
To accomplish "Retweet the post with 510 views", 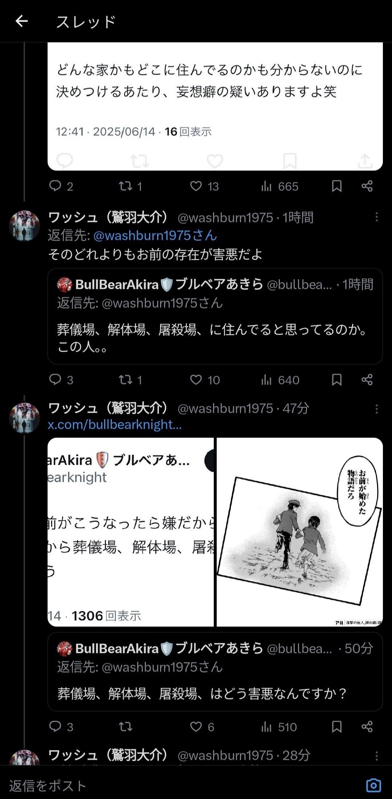I will coord(126,727).
